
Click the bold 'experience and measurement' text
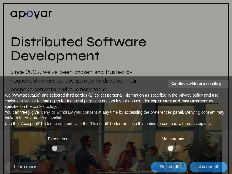179,101
